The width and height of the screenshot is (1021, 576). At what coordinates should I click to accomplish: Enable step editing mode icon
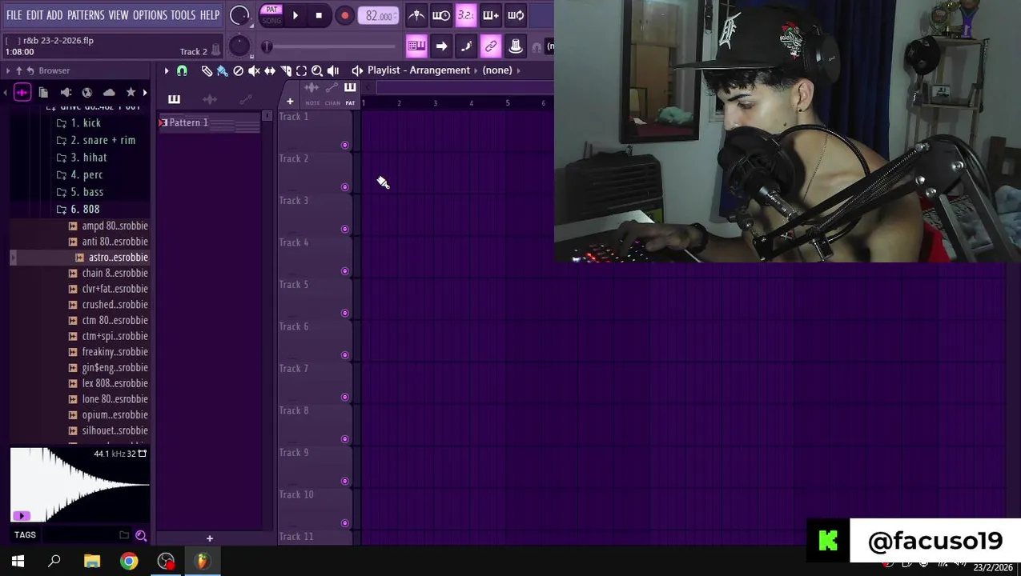466,46
